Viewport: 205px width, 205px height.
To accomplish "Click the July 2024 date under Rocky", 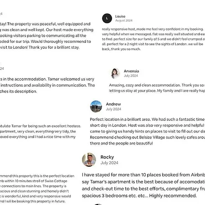I will pos(109,163).
